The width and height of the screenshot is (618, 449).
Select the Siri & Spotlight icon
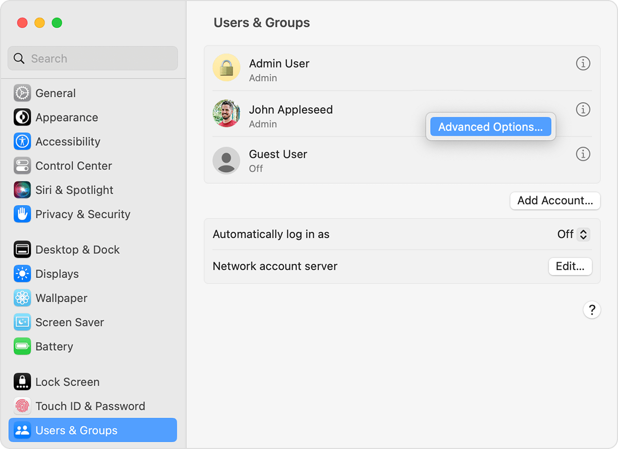coord(22,190)
